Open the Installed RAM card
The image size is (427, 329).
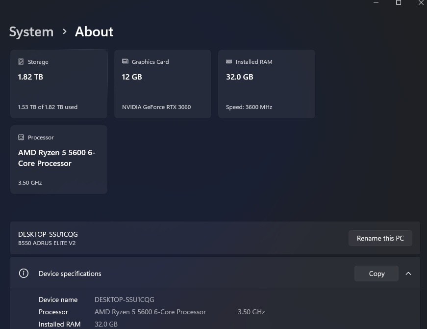point(267,83)
